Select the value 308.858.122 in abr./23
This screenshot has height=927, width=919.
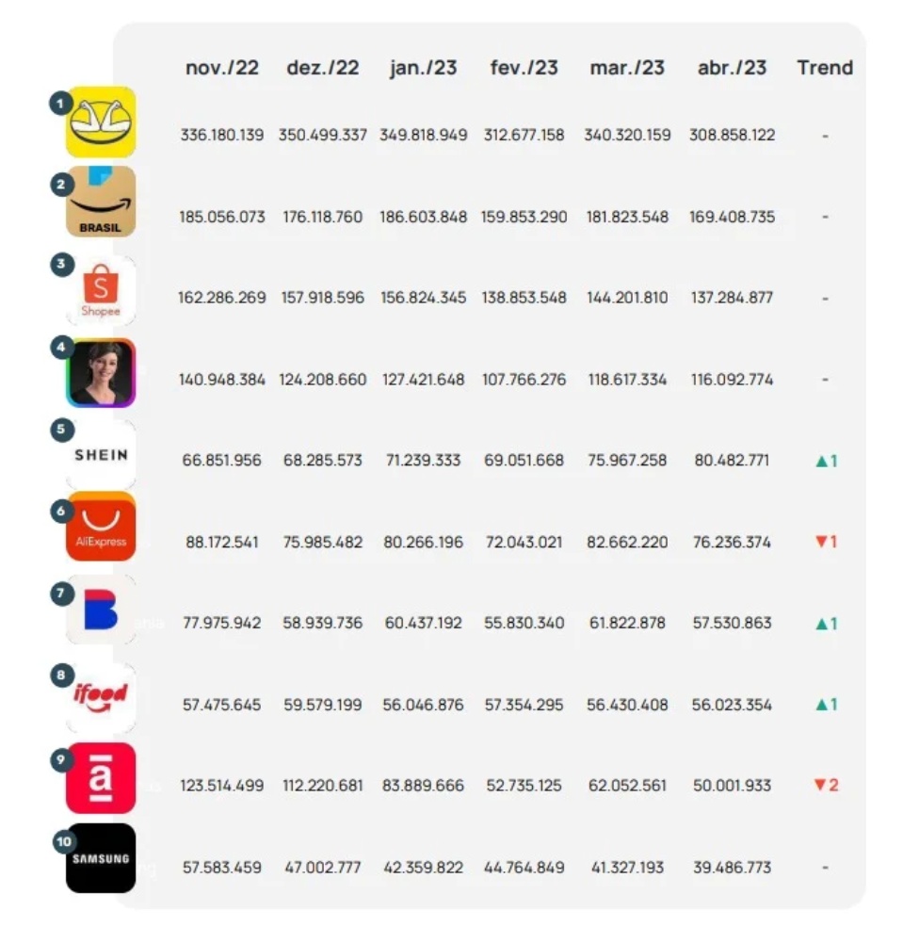(x=732, y=136)
